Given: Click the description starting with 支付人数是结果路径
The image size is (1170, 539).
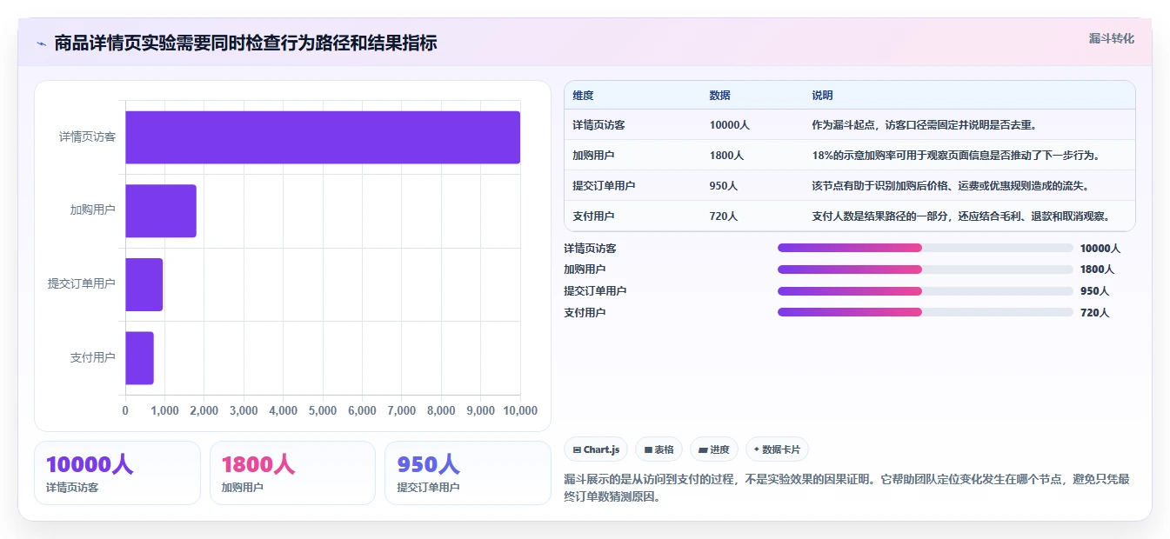Looking at the screenshot, I should coord(961,216).
